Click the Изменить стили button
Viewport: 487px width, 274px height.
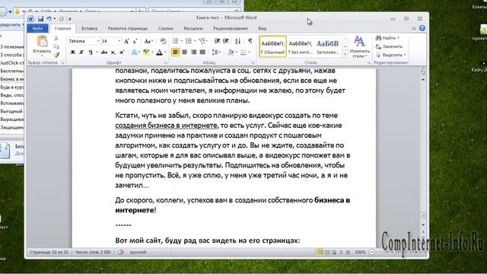coord(359,46)
